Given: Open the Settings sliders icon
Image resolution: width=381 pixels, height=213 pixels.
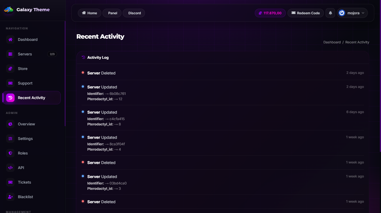Looking at the screenshot, I should [10, 139].
